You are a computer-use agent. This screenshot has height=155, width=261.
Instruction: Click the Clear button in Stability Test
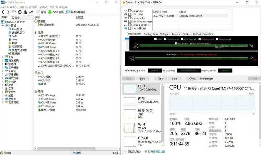[161, 79]
